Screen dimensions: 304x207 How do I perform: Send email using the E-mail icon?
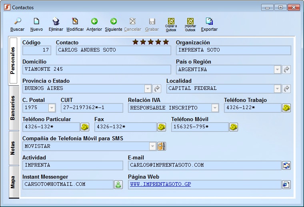(286, 165)
